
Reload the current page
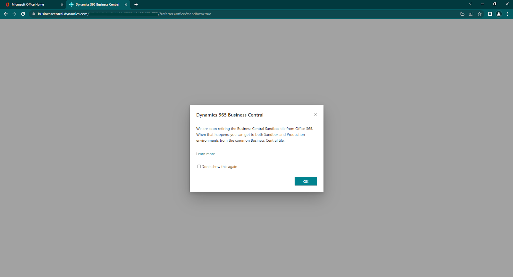coord(23,14)
